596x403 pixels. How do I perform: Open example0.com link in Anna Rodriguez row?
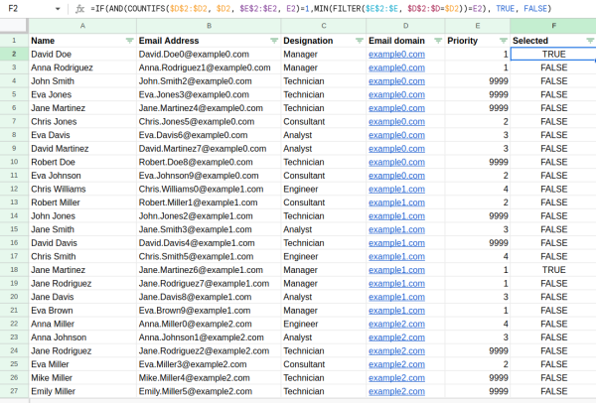(x=396, y=67)
